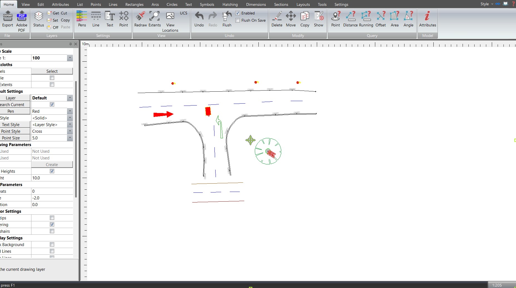
Task: Select the Query Point tool
Action: click(x=335, y=16)
